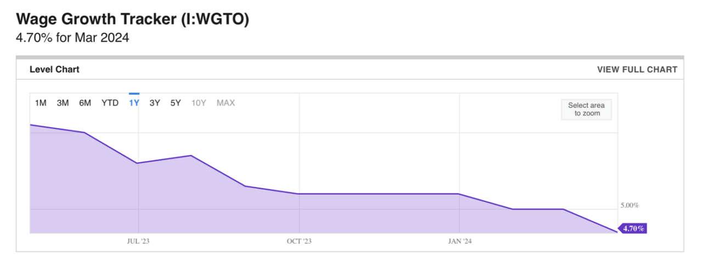The height and width of the screenshot is (269, 702).
Task: Select the 1M time range
Action: tap(41, 103)
